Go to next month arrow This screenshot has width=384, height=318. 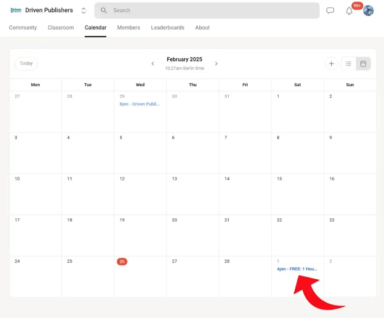[216, 64]
